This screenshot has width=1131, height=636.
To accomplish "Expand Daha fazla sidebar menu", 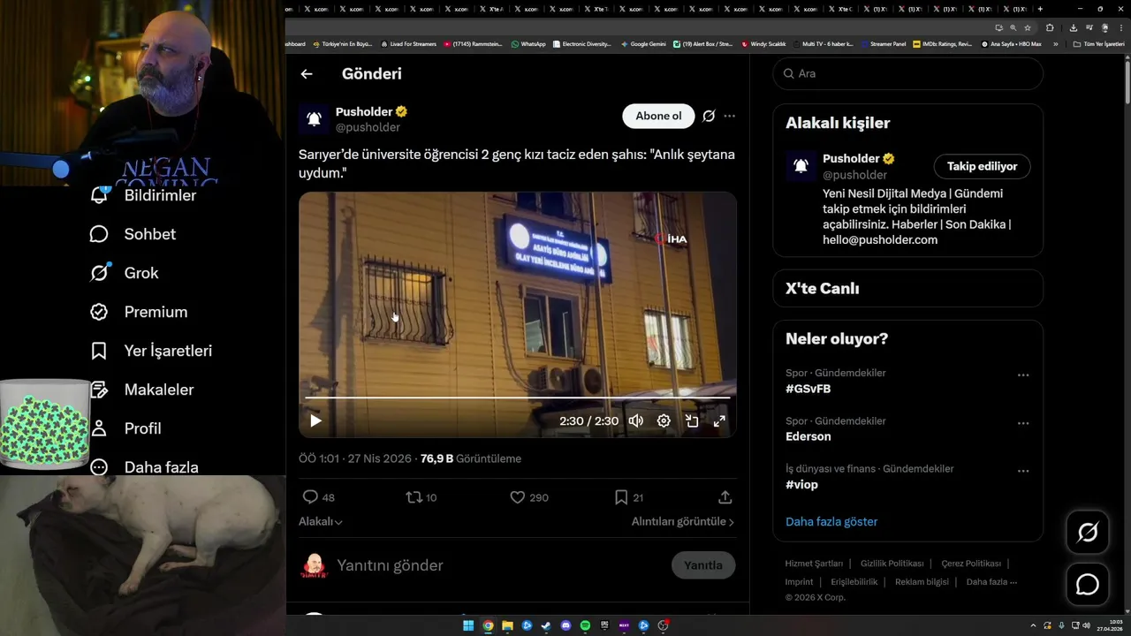I will 144,467.
